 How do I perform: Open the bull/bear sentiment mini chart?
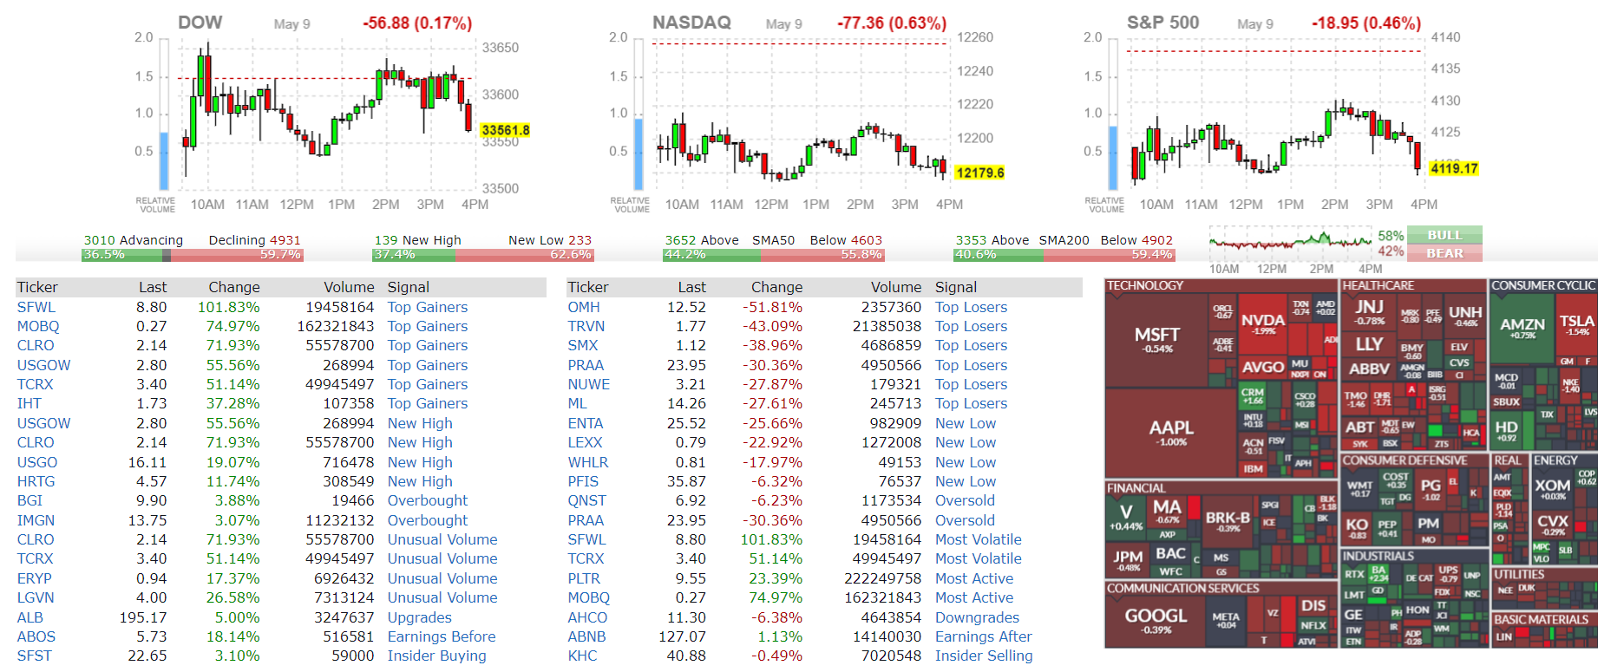click(1291, 244)
